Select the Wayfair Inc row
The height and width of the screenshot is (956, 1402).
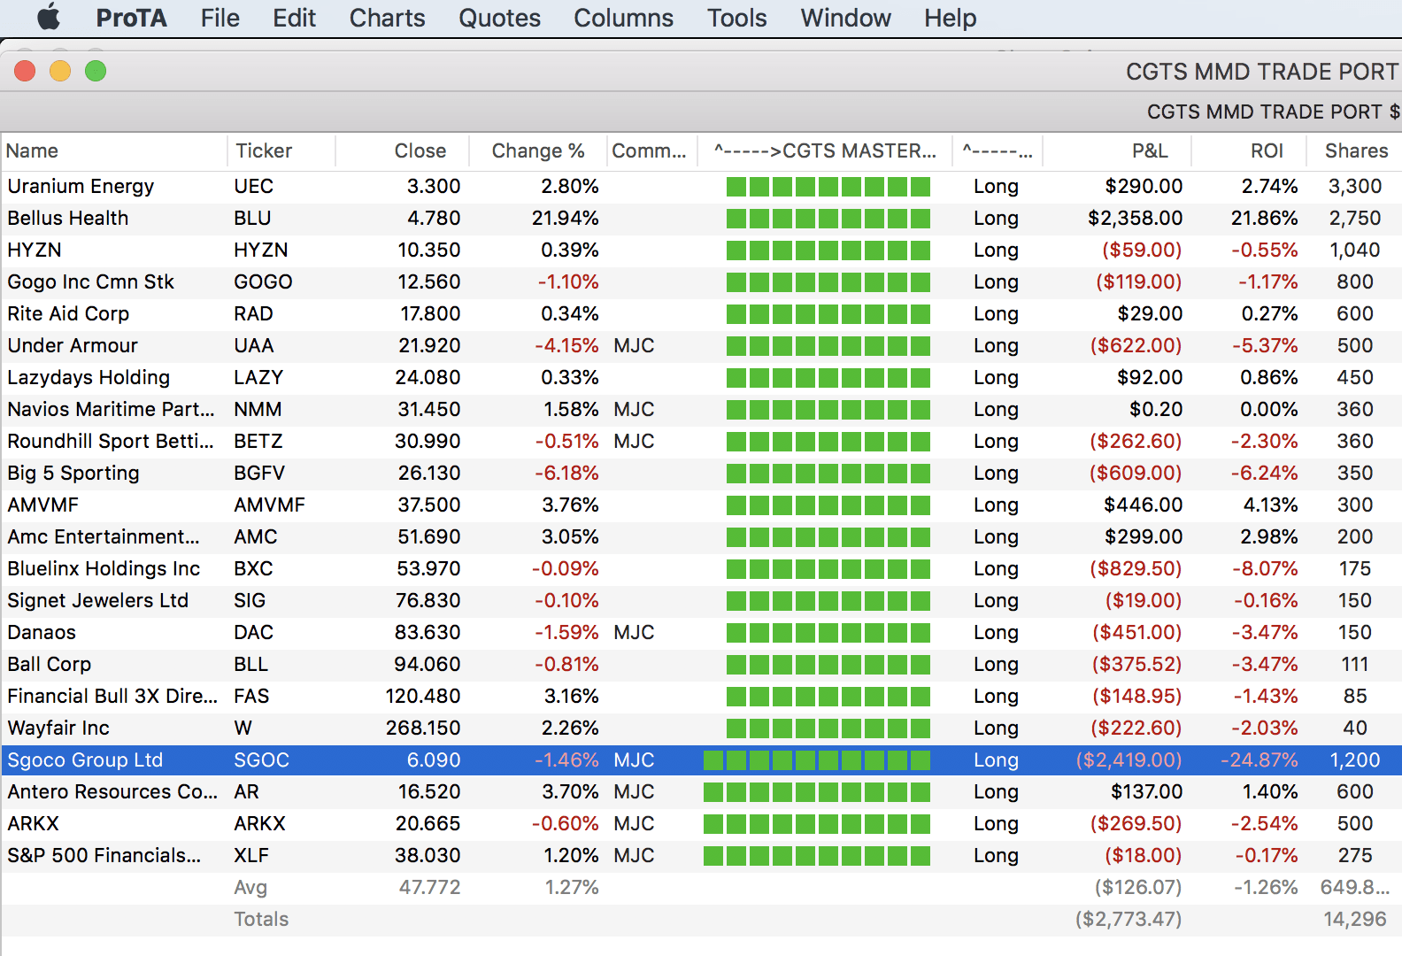tap(701, 728)
